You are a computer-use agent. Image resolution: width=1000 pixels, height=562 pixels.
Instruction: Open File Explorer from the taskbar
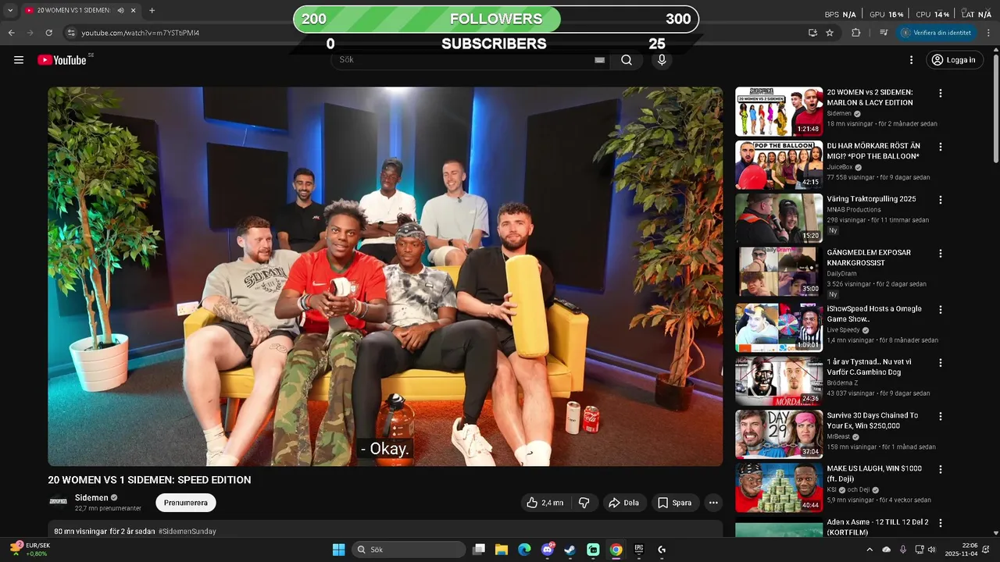pyautogui.click(x=502, y=550)
